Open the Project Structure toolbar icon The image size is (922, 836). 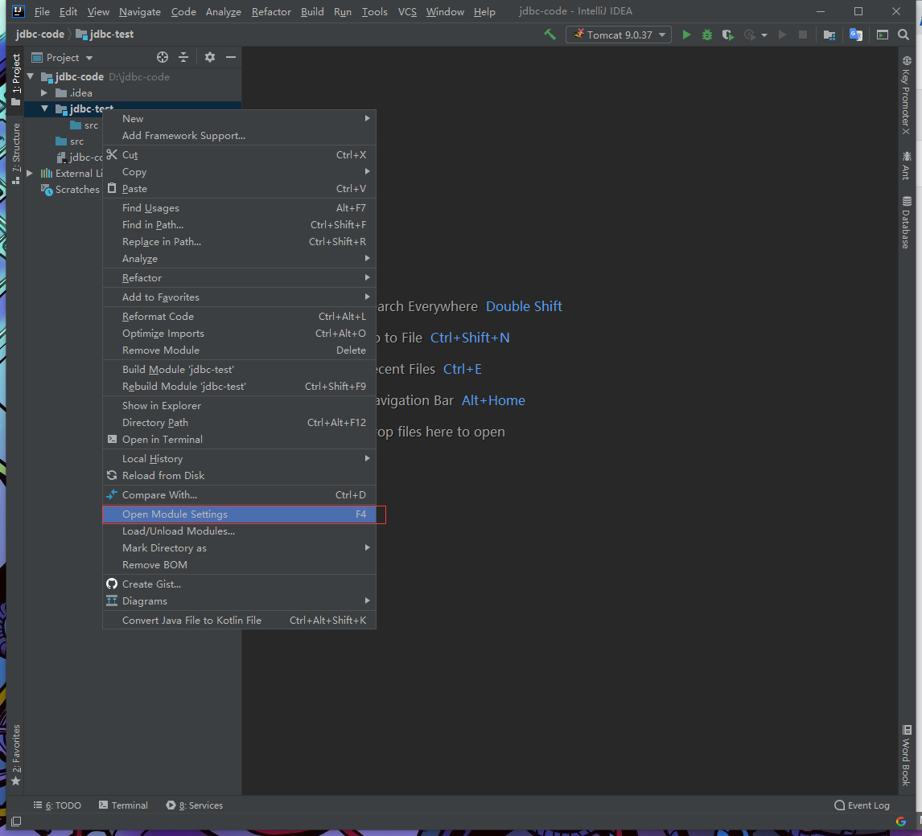tap(829, 35)
